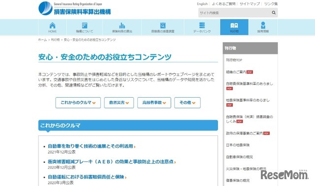This screenshot has width=315, height=186.
Task: Click the 刊行物 sidebar header
Action: pos(250,48)
